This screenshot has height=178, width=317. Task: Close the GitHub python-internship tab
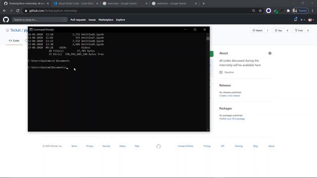coord(48,3)
